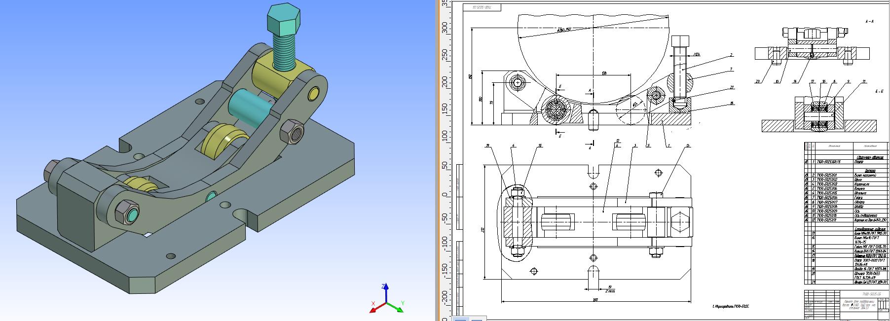Click the "350" overall length dimension
The height and width of the screenshot is (321, 890).
point(595,299)
